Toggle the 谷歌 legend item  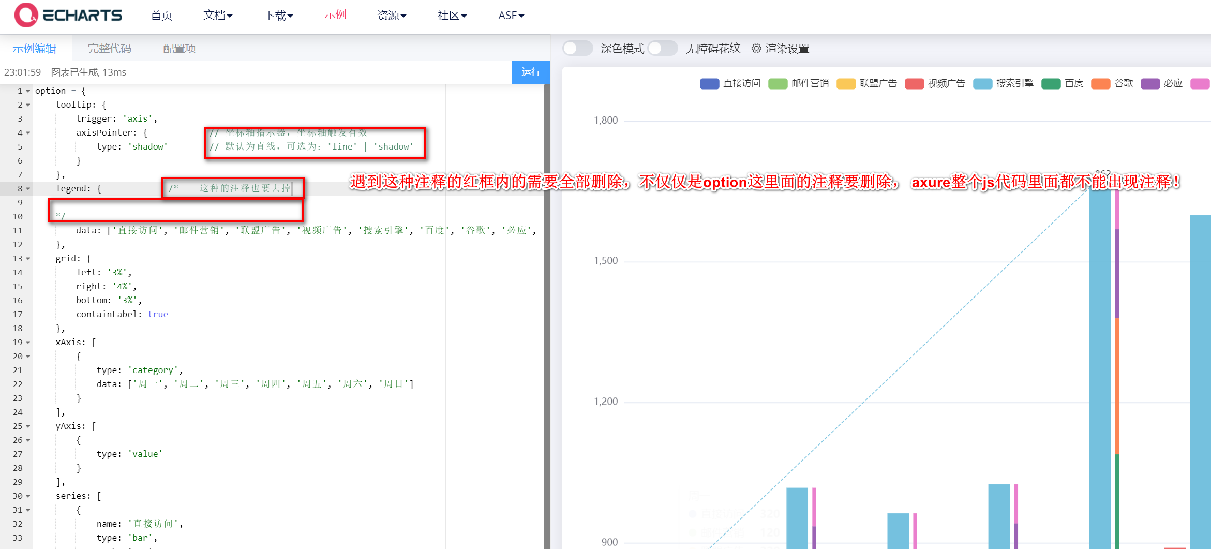[x=1112, y=83]
